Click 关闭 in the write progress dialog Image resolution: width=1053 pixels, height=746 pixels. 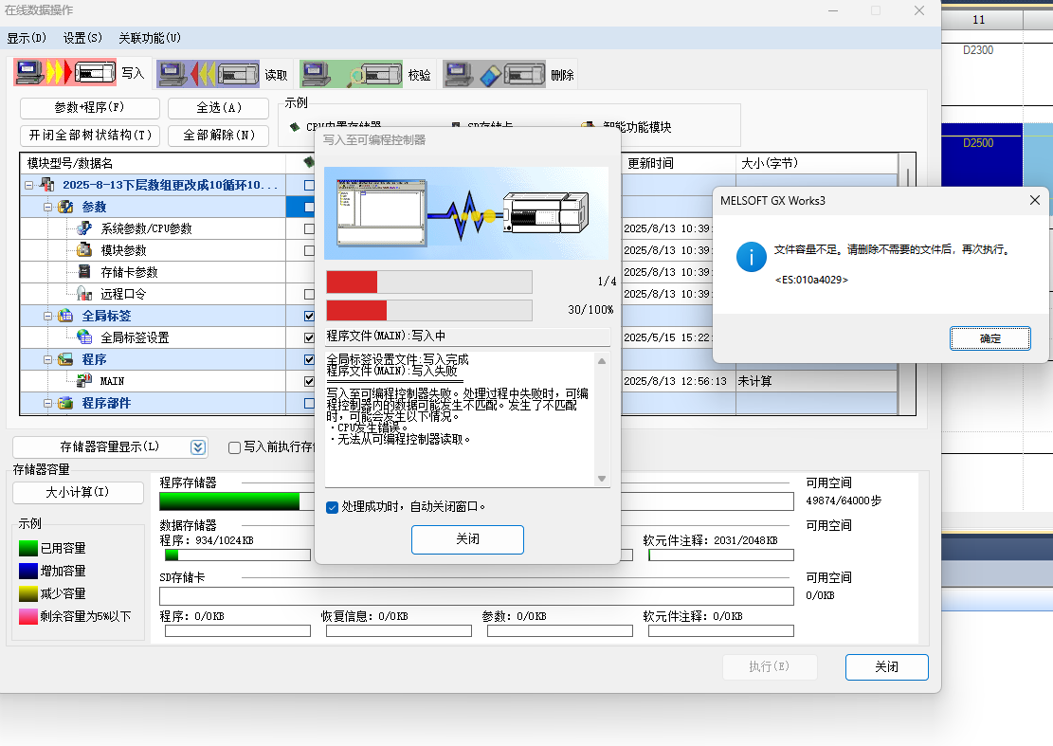tap(467, 539)
